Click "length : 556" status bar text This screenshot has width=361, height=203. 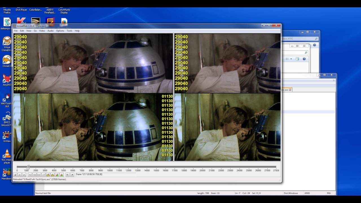203,193
